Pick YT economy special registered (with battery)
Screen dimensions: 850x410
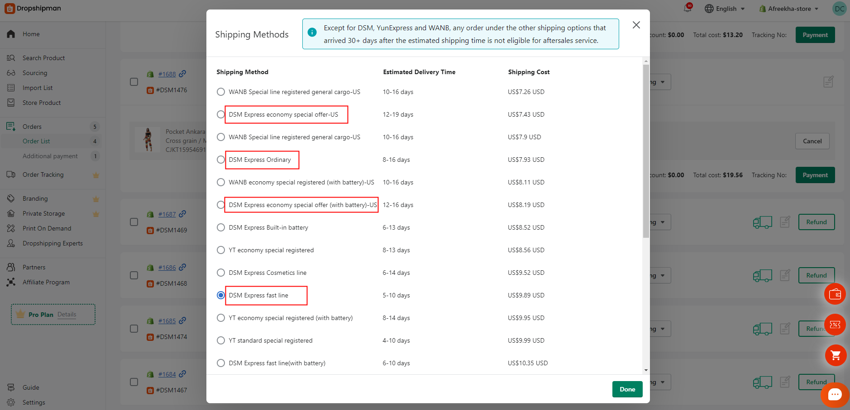tap(221, 318)
